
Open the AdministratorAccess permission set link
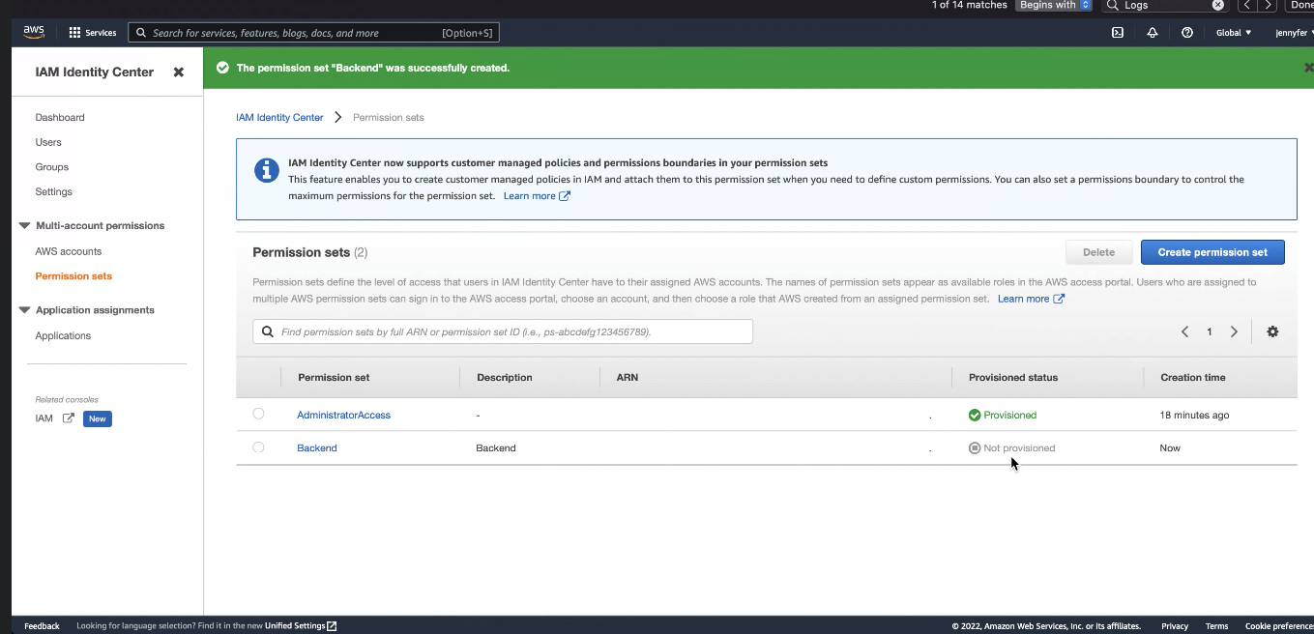(343, 416)
